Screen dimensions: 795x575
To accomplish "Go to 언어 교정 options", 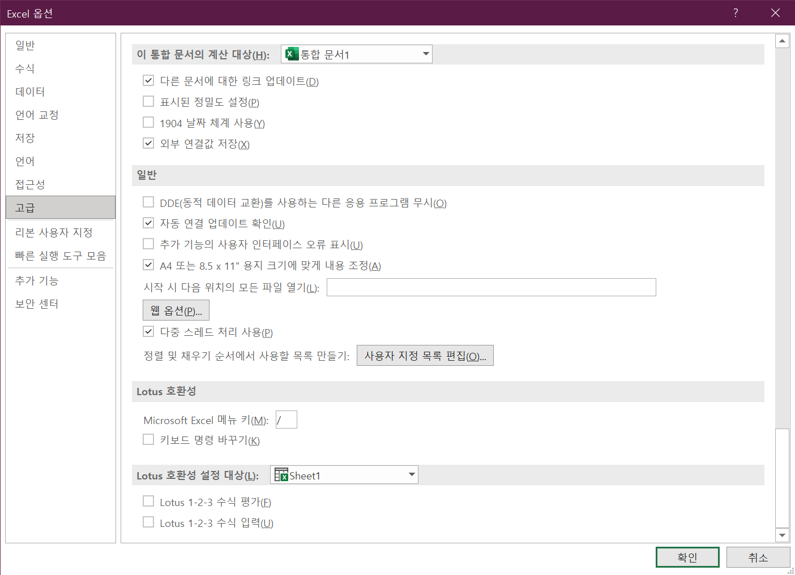I will (61, 115).
